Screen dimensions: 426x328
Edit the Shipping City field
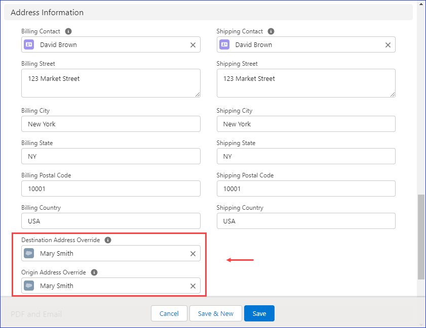tap(306, 124)
